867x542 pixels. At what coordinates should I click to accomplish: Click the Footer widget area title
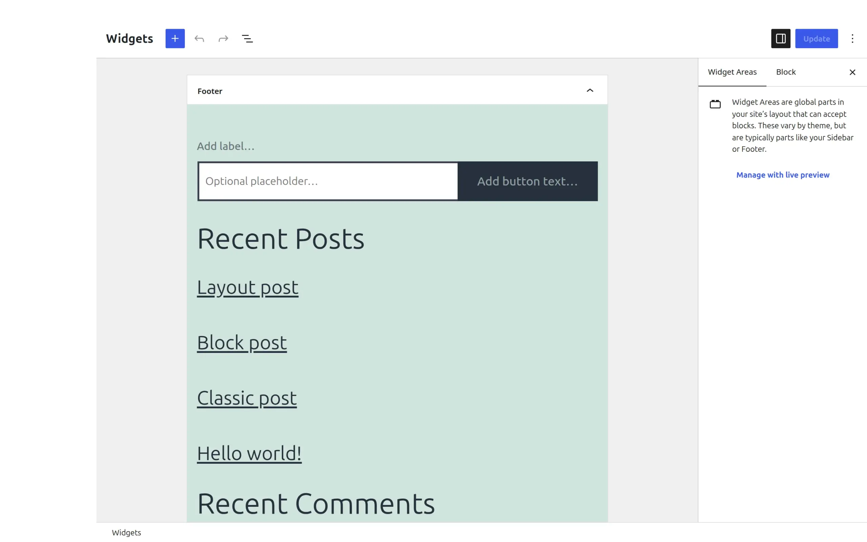click(210, 91)
